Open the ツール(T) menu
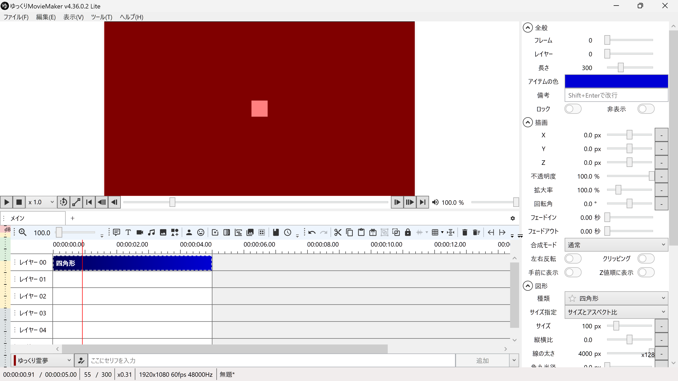The image size is (678, 381). pos(101,17)
